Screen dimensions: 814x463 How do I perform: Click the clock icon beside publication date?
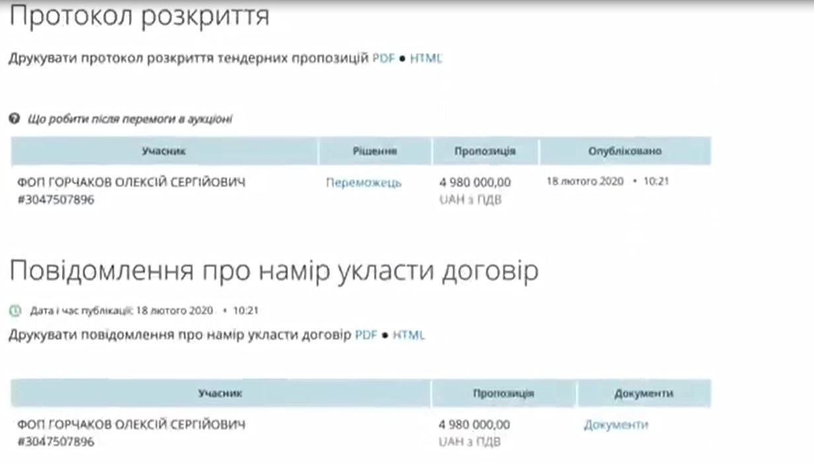click(x=15, y=310)
